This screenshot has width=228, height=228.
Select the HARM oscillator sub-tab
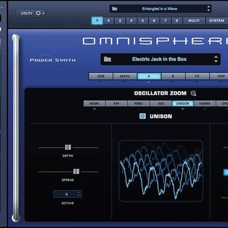205,103
